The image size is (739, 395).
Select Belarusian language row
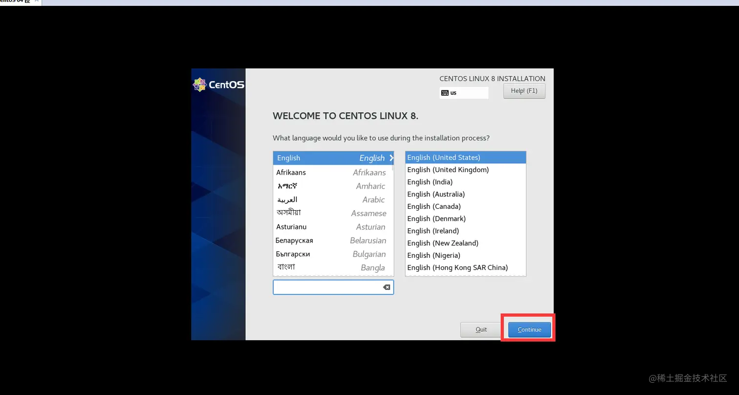(333, 241)
